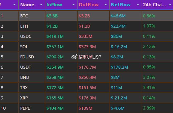This screenshot has width=173, height=113.
Task: Open the ETH coin entry
Action: (24, 26)
